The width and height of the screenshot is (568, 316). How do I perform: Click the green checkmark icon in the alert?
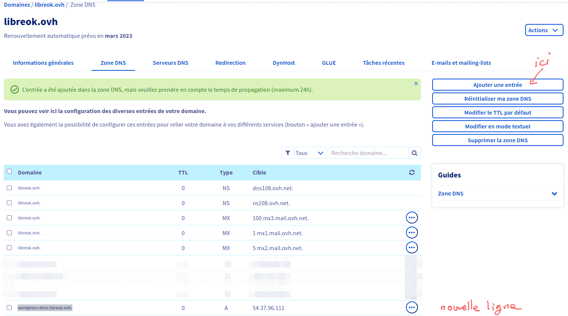(14, 89)
